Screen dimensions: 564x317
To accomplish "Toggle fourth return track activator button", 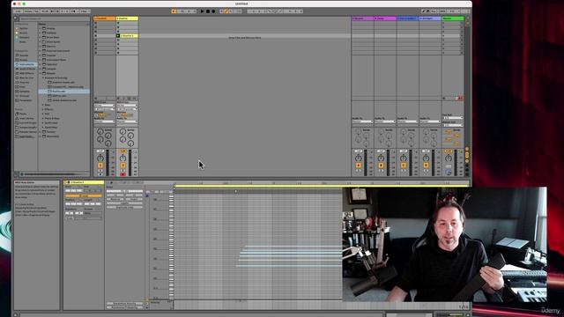I will pos(426,166).
